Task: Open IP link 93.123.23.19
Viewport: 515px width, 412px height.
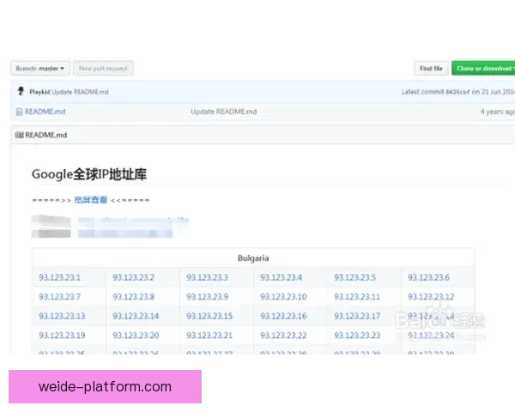Action: (62, 336)
